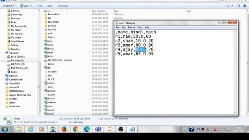The image size is (249, 140).
Task: Click Burn in the Explorer toolbar
Action: click(x=50, y=6)
